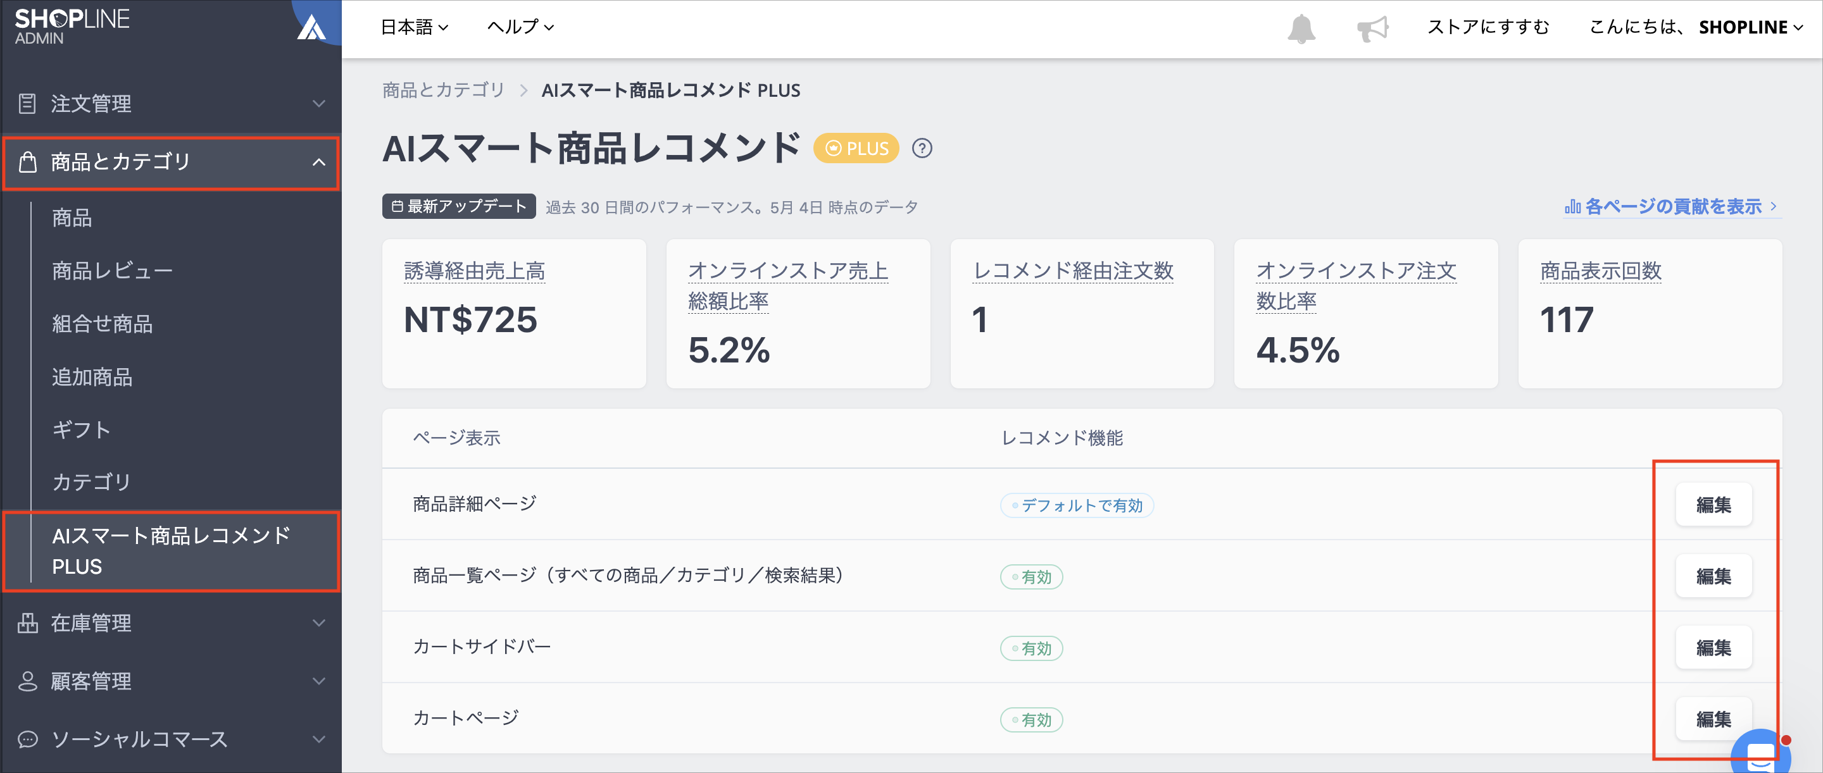1823x773 pixels.
Task: Click the オンラインストア注文数比率 label
Action: tap(1356, 286)
